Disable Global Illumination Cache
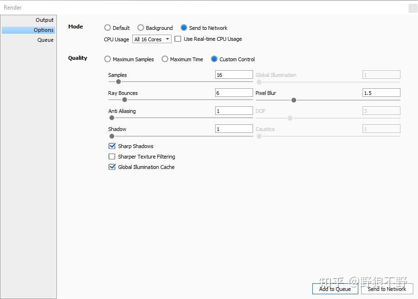 (x=112, y=167)
